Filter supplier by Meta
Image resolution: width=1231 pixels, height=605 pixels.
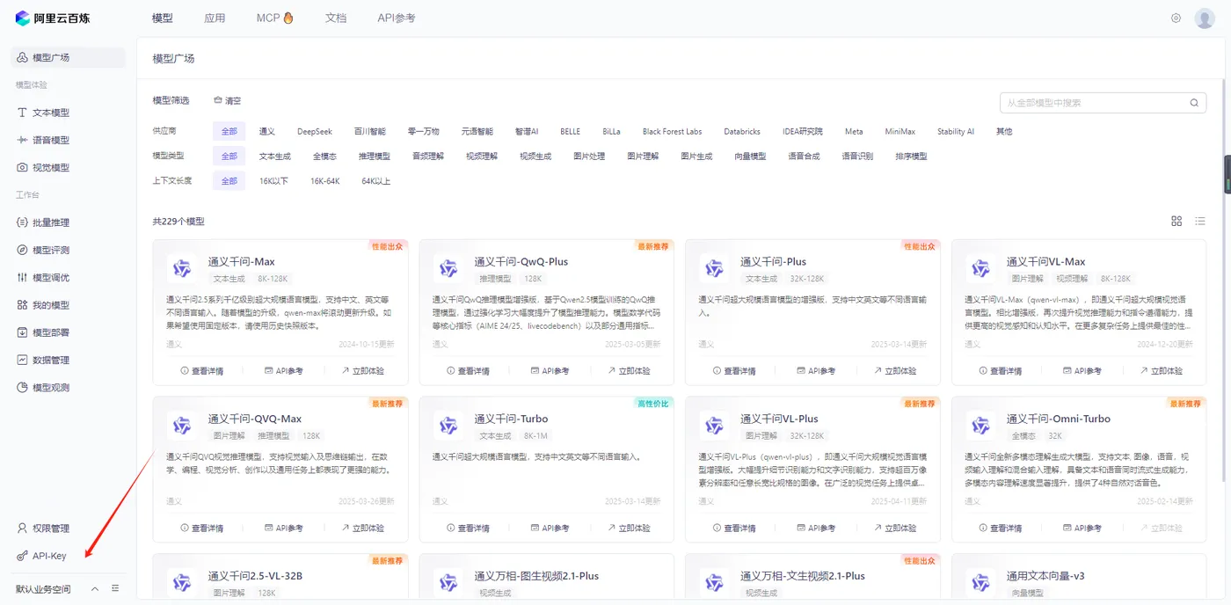[854, 131]
